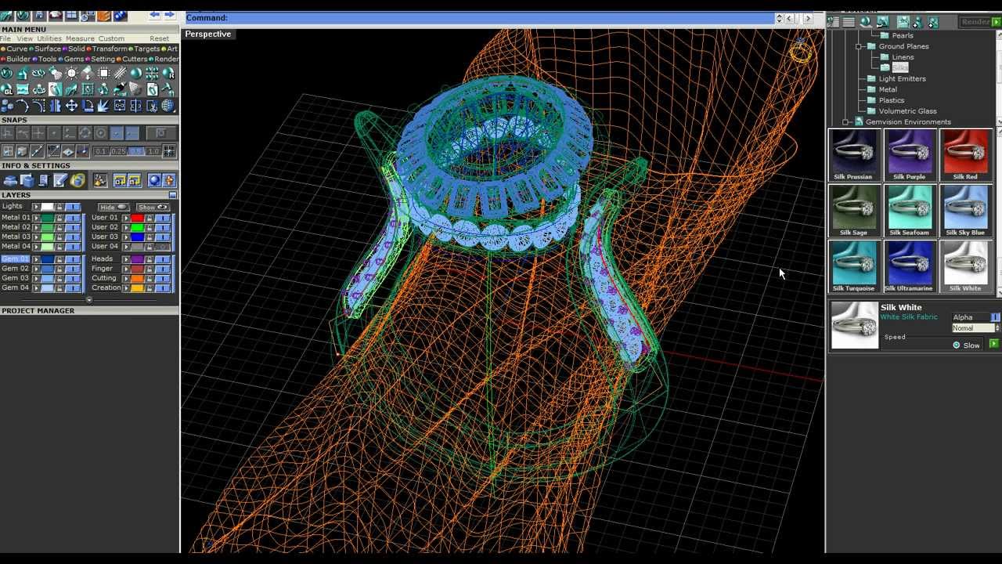The height and width of the screenshot is (564, 1002).
Task: Expand arrow for Creation layer
Action: point(126,287)
